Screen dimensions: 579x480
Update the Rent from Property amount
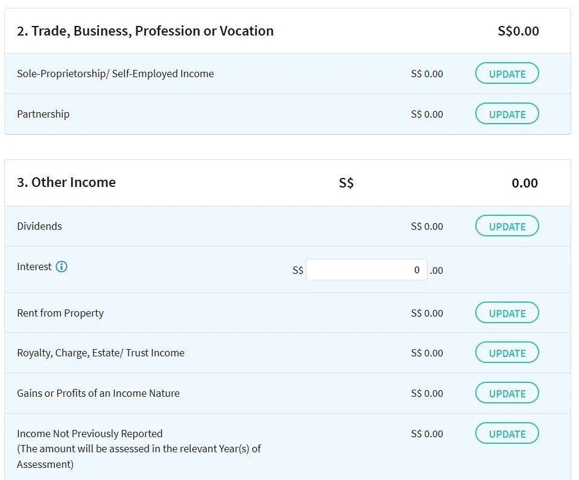pyautogui.click(x=507, y=313)
